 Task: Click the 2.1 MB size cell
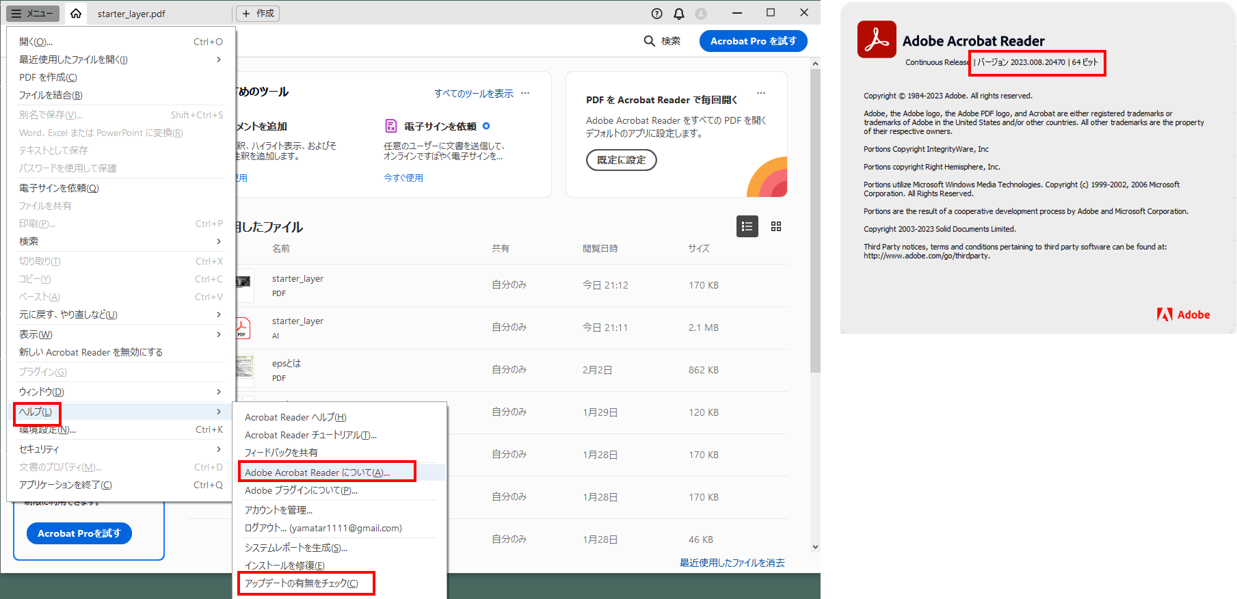[x=704, y=328]
